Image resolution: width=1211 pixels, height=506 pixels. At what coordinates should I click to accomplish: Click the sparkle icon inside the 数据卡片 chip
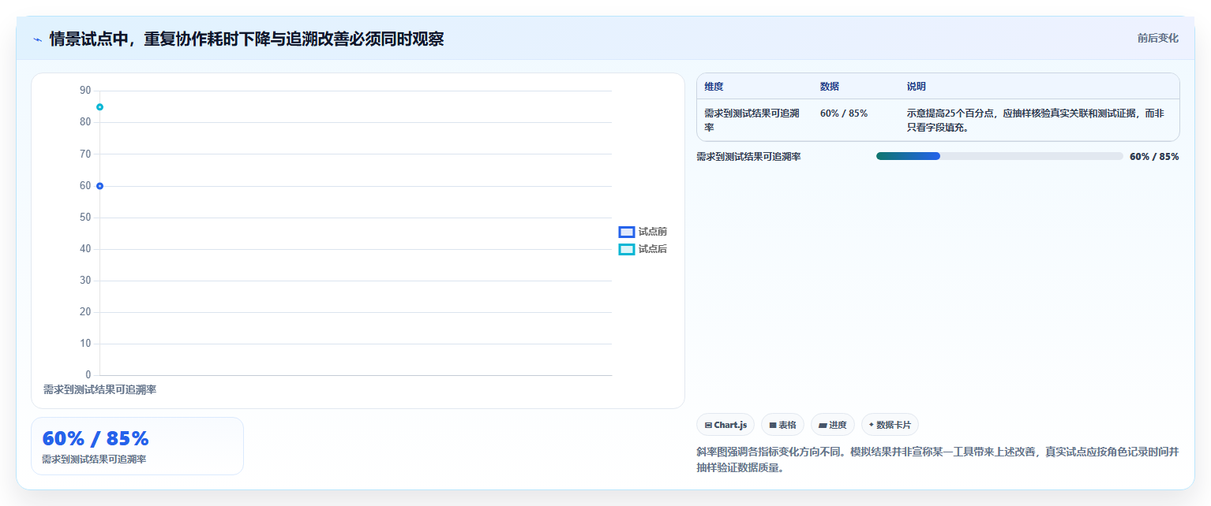[872, 424]
